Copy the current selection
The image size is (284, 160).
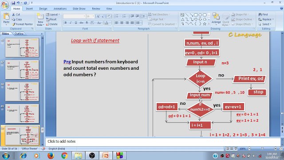(17, 20)
